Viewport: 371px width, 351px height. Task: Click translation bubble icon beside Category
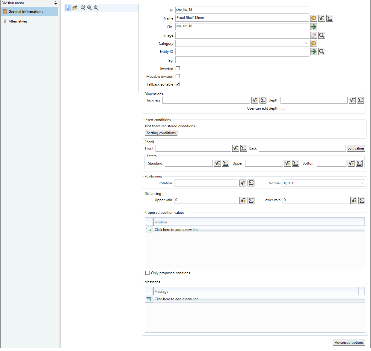point(313,43)
